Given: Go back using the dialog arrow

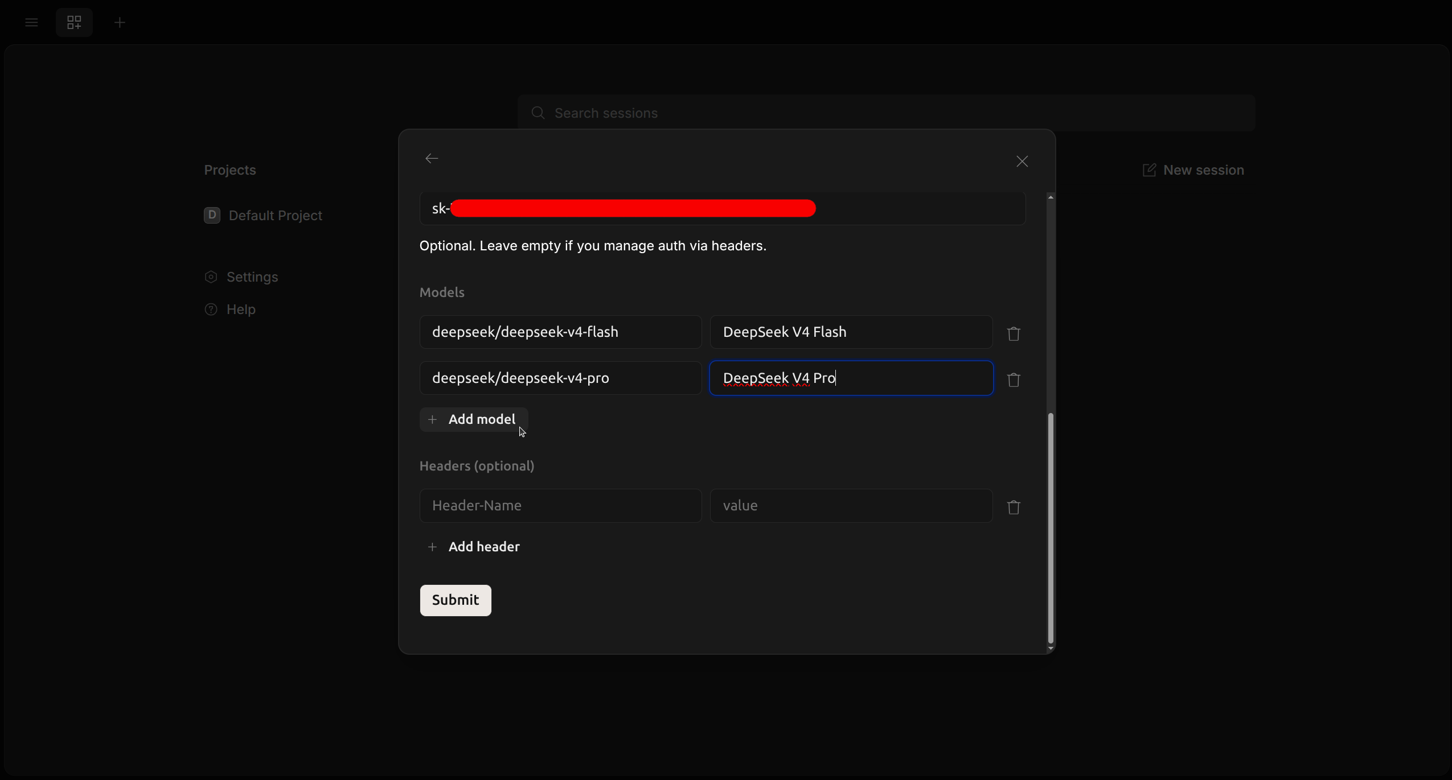Looking at the screenshot, I should [432, 159].
